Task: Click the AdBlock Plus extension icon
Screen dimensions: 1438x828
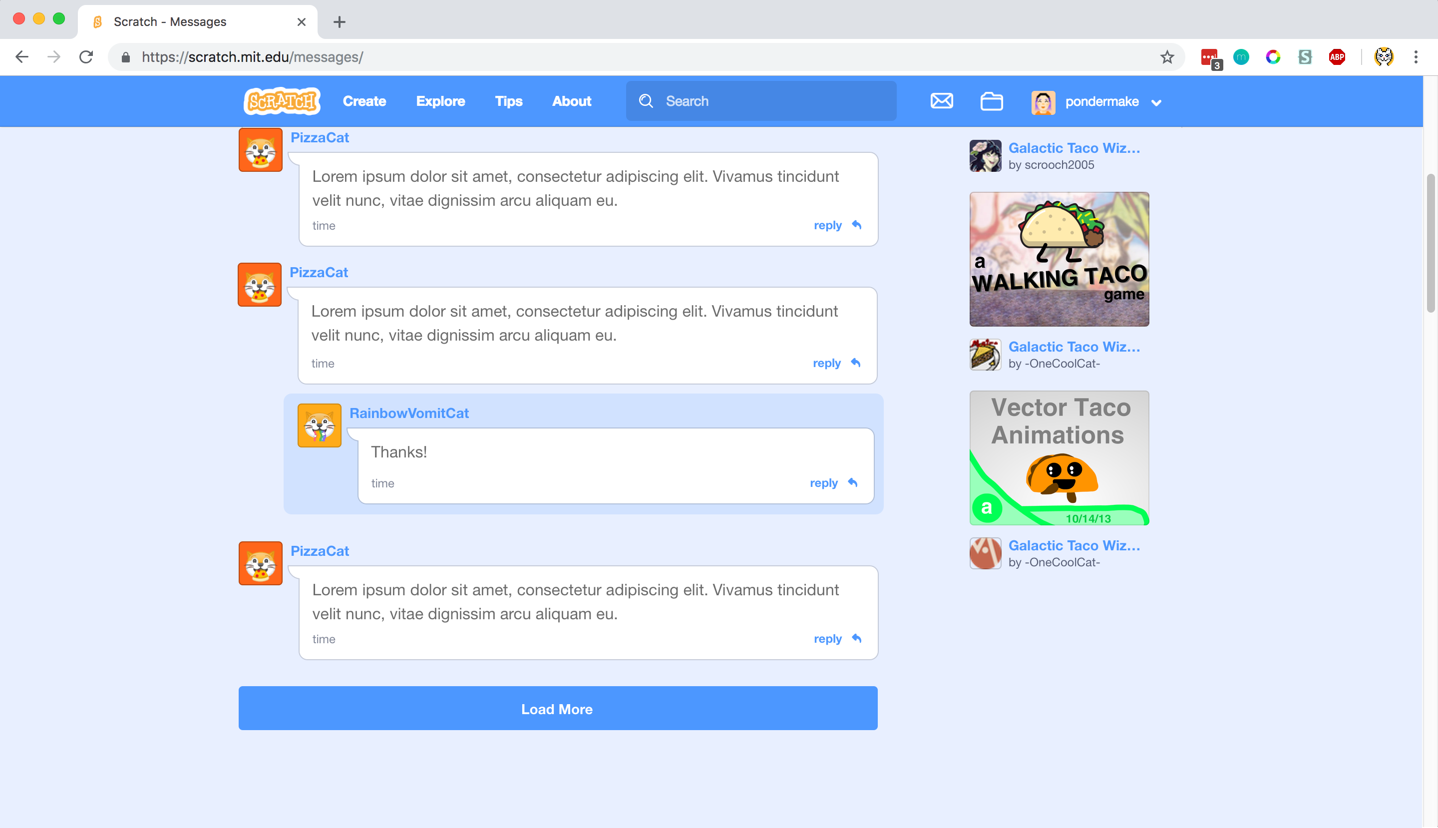Action: click(x=1337, y=57)
